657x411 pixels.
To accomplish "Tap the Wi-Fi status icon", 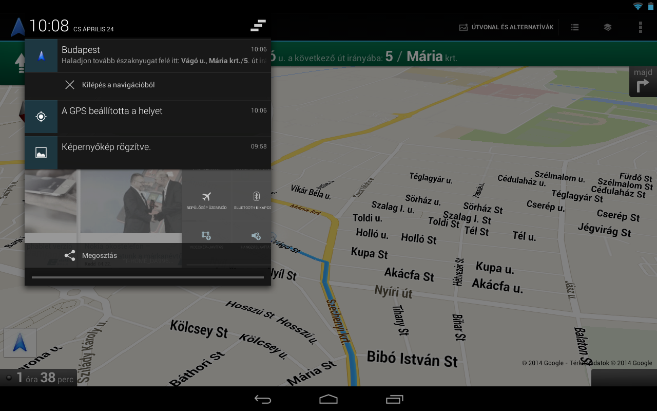I will [637, 6].
